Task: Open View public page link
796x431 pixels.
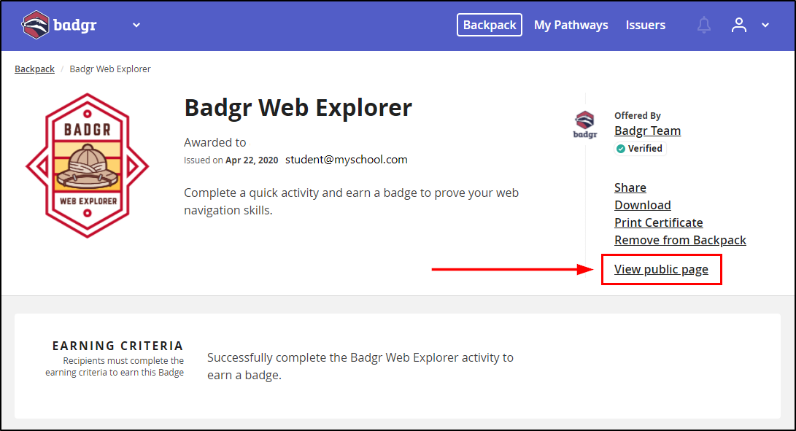Action: coord(661,270)
